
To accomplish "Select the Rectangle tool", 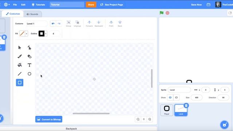I will 20,83.
